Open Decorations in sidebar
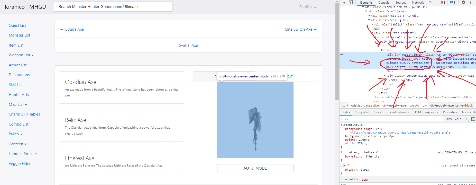Viewport: 476px width, 185px height. pos(19,75)
